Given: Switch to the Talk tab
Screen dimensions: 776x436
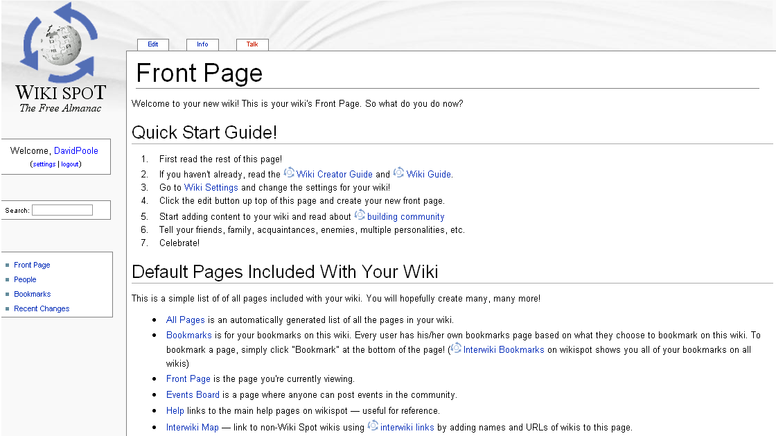Looking at the screenshot, I should [x=252, y=44].
